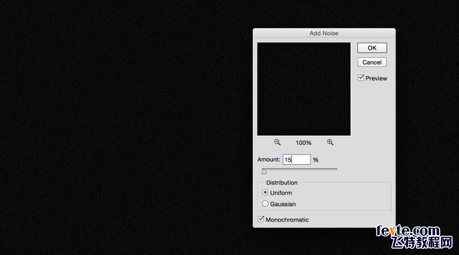
Task: Click into the Amount input field
Action: pos(296,160)
